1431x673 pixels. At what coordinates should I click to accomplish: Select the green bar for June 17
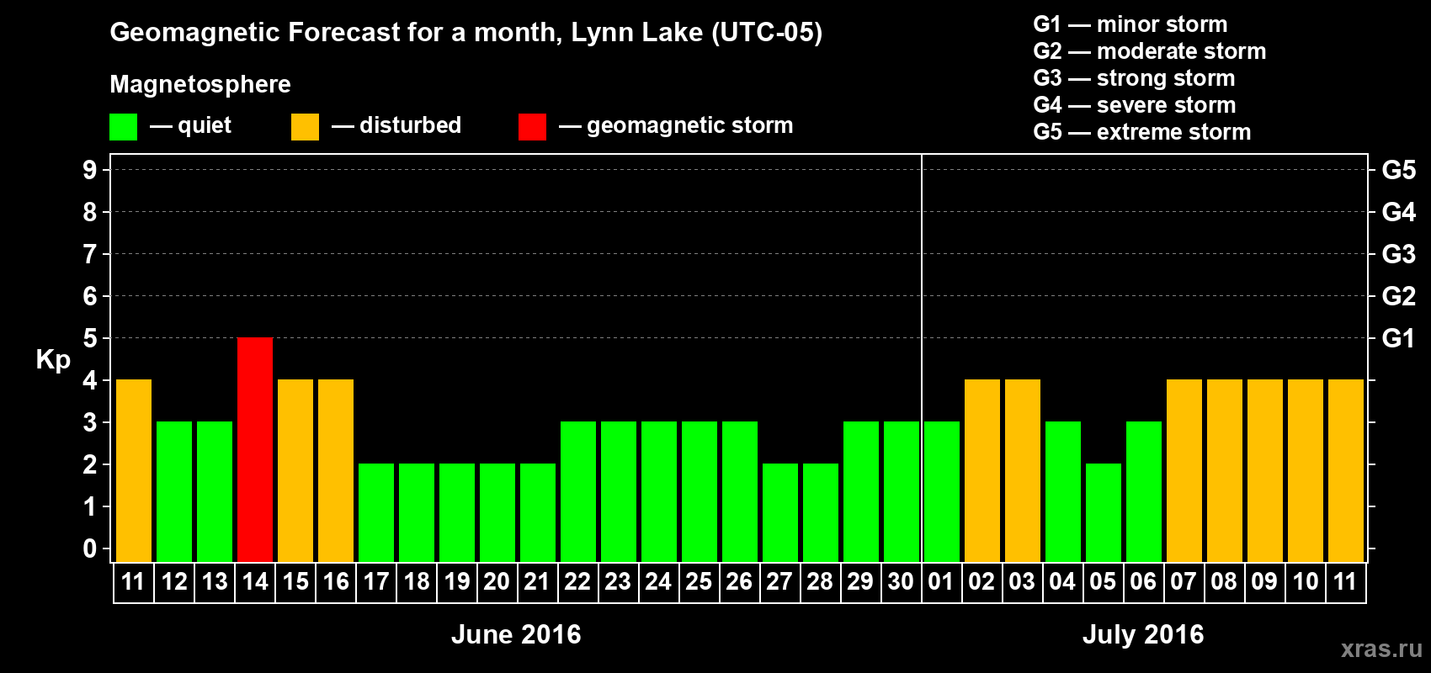click(376, 512)
